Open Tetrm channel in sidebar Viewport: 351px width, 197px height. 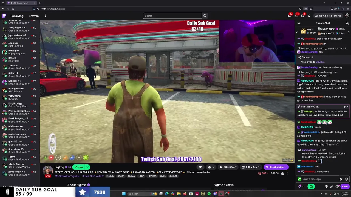pyautogui.click(x=20, y=158)
